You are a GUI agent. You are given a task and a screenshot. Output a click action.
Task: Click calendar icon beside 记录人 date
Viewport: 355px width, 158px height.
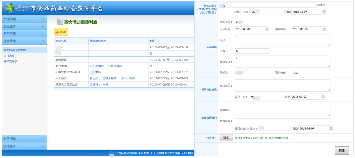coord(323,12)
